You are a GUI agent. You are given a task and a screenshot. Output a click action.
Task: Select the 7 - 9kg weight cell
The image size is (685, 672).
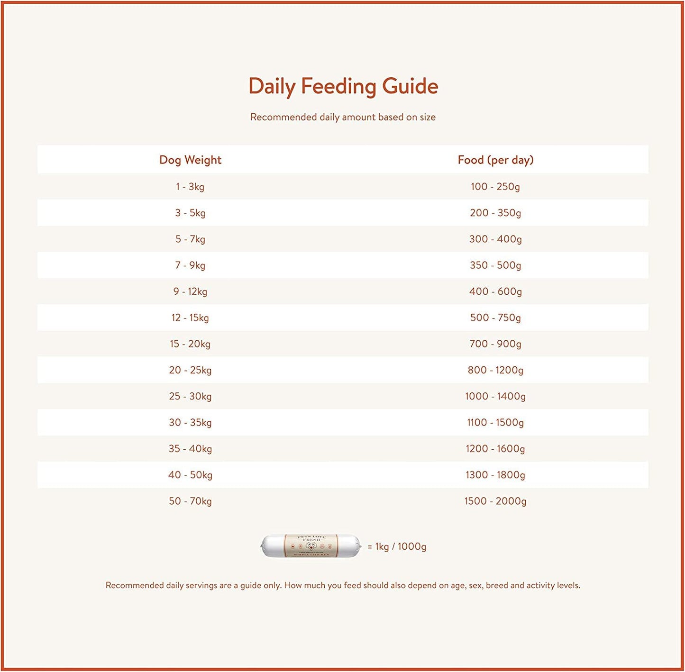pos(190,265)
